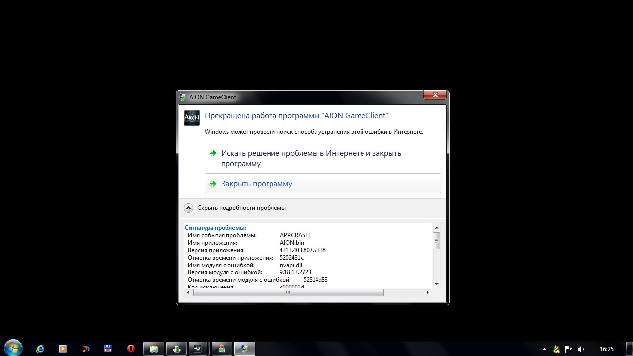This screenshot has width=633, height=356.
Task: Show hidden tray icons arrow
Action: (x=544, y=349)
